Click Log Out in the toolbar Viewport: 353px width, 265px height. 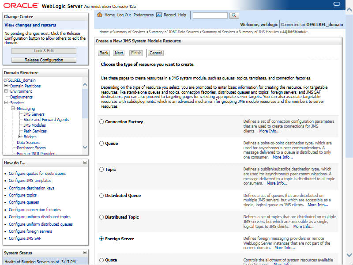[x=124, y=15]
